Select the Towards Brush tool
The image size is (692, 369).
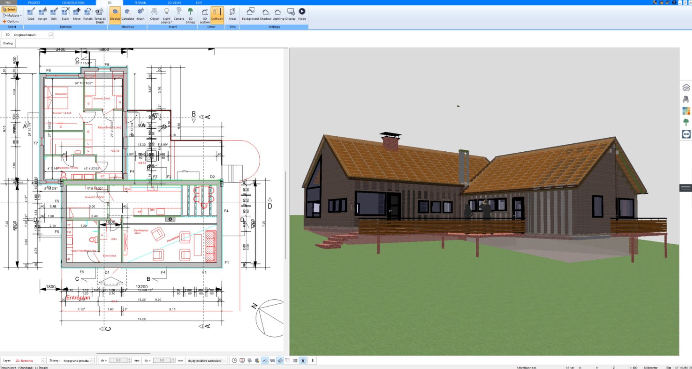(x=100, y=16)
